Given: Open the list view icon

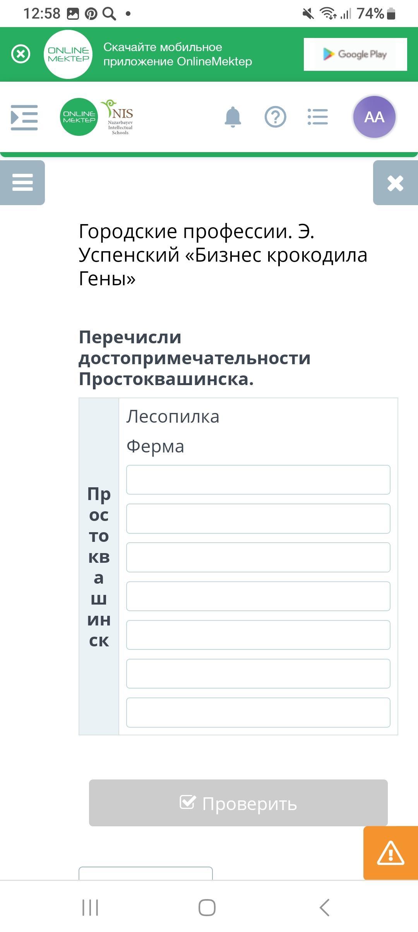Looking at the screenshot, I should point(318,117).
